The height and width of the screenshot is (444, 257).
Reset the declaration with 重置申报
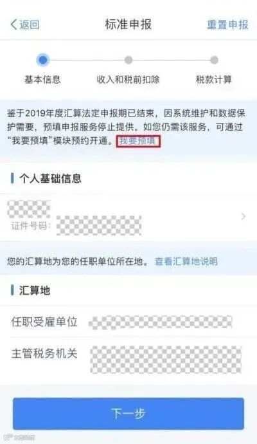pos(227,24)
